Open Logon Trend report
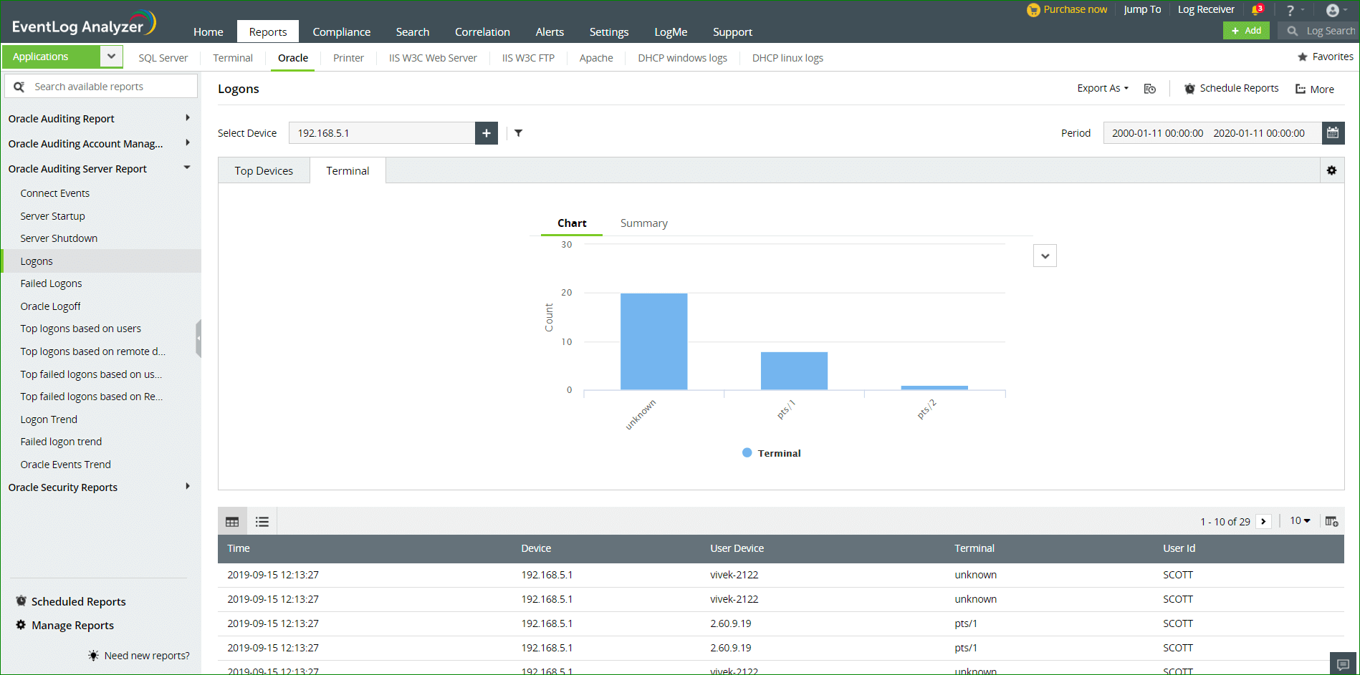Image resolution: width=1360 pixels, height=675 pixels. click(x=49, y=419)
